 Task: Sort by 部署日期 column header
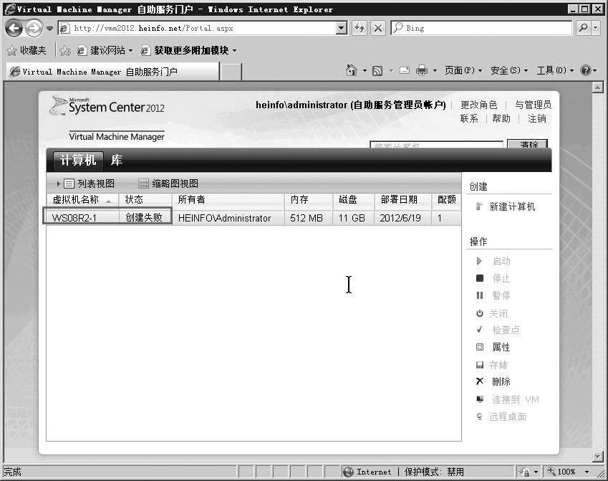pos(403,200)
